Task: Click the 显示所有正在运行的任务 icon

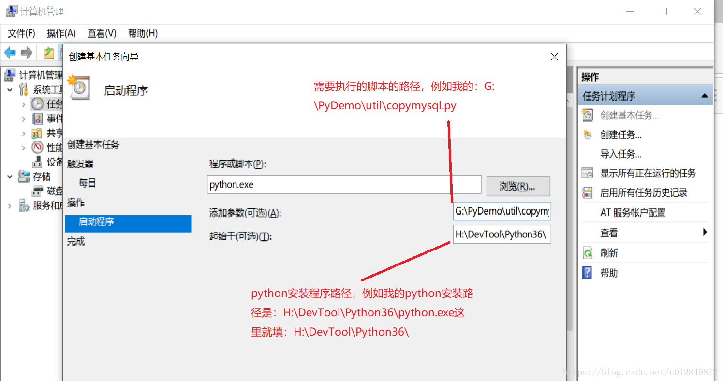Action: click(588, 173)
